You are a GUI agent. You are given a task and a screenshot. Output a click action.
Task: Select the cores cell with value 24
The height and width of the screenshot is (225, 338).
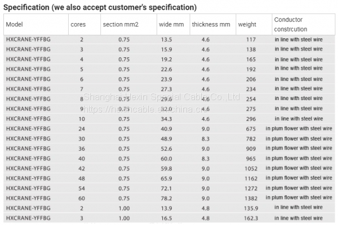pyautogui.click(x=82, y=129)
